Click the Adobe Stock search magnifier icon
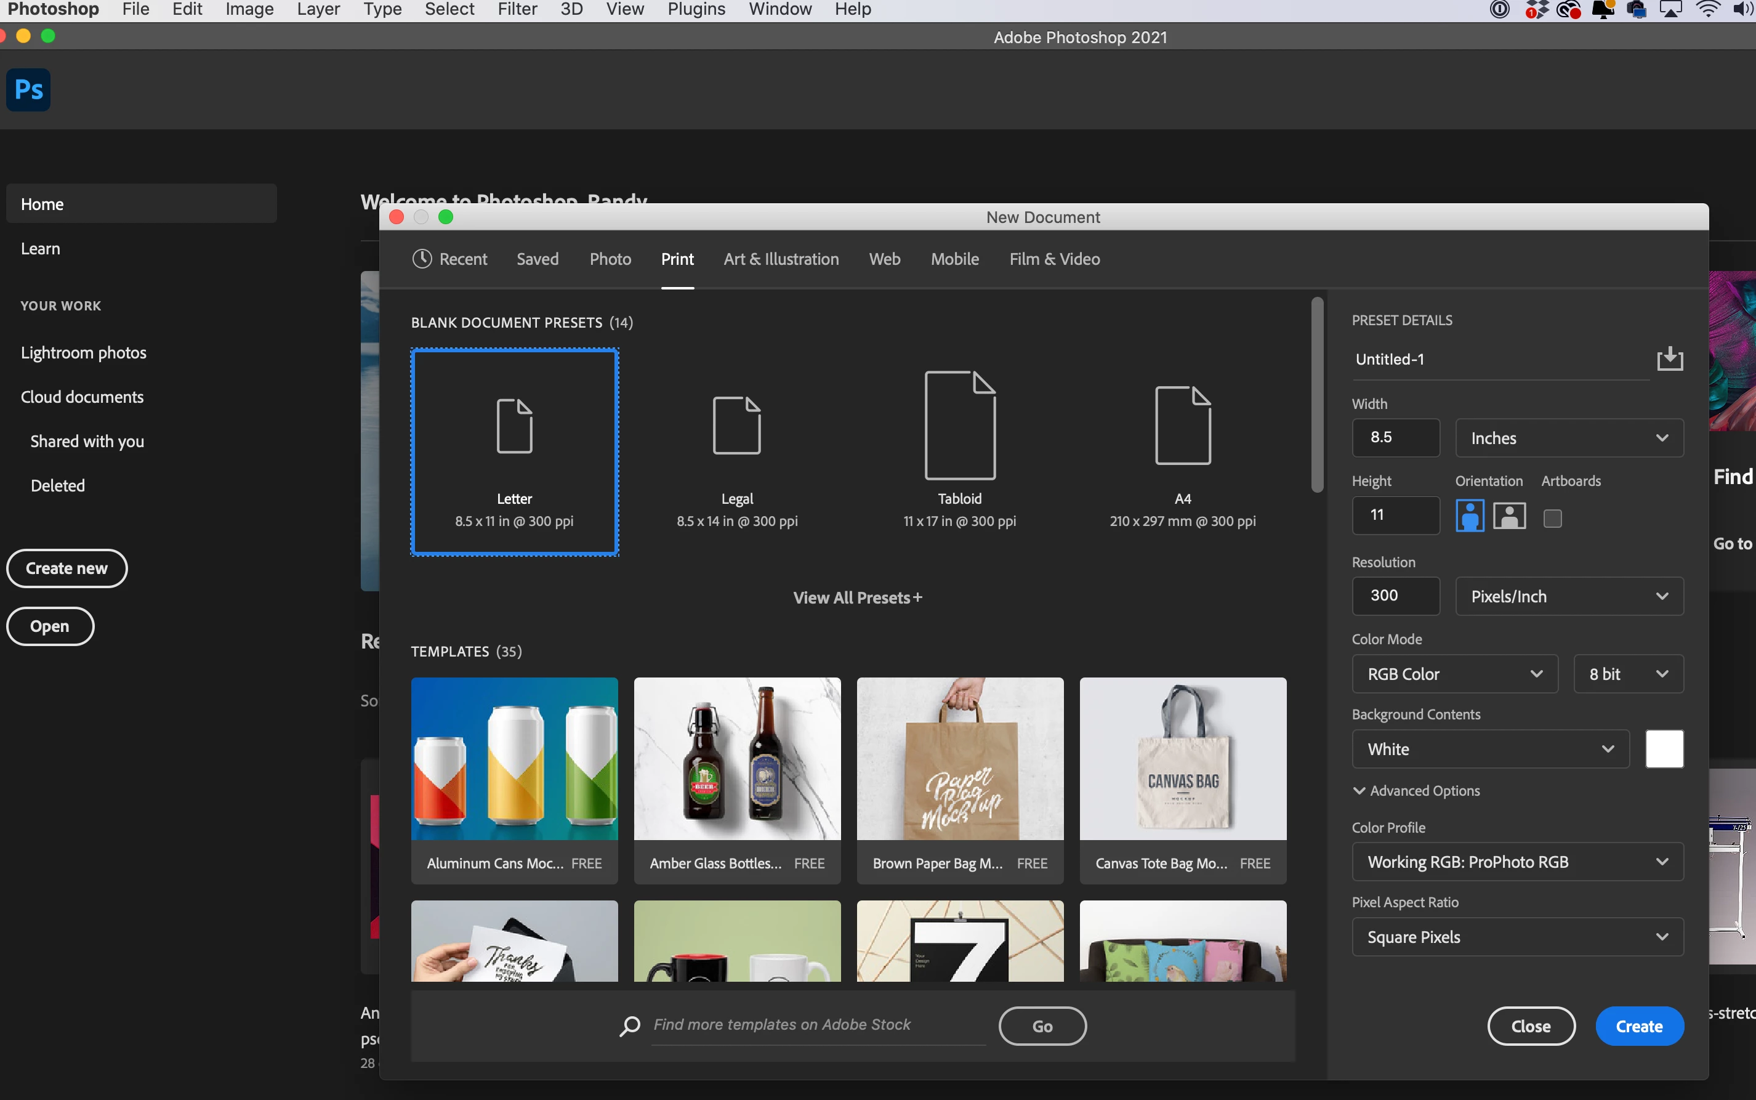Viewport: 1756px width, 1100px height. pyautogui.click(x=630, y=1026)
